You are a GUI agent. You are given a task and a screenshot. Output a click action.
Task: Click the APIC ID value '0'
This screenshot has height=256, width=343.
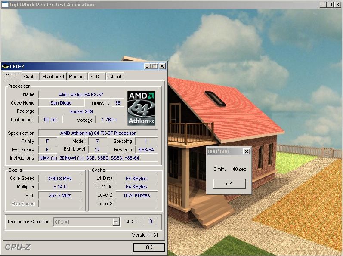coord(151,222)
